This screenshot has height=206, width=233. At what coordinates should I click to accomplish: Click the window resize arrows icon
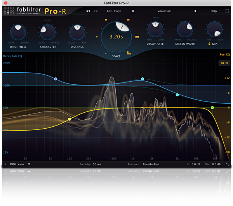tap(228, 164)
